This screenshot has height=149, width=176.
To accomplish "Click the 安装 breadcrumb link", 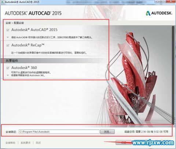I will pyautogui.click(x=8, y=23).
